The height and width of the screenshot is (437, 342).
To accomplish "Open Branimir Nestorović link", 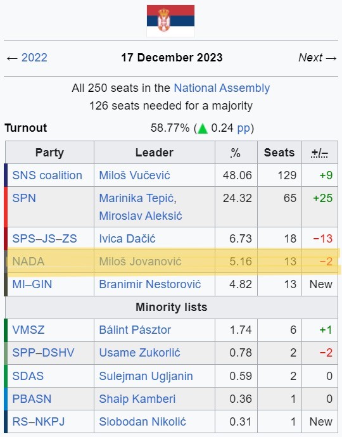I will point(150,284).
